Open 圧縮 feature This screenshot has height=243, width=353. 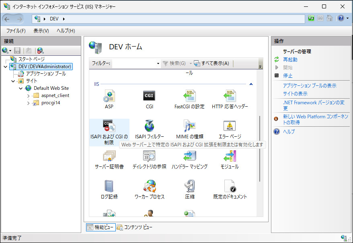[x=189, y=189]
